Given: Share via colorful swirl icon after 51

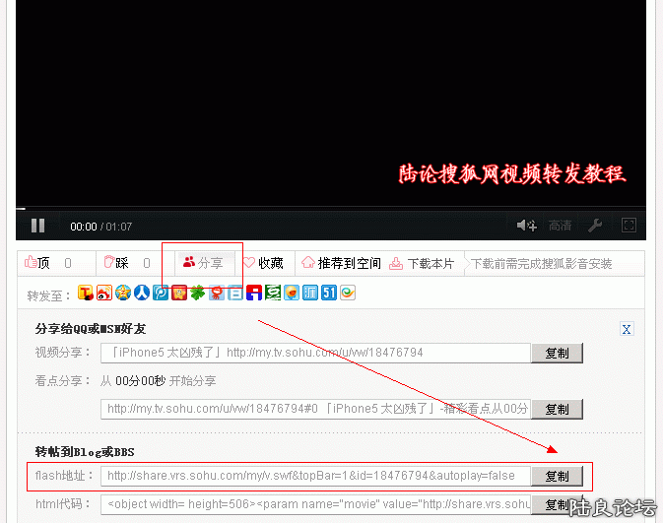Looking at the screenshot, I should 348,293.
